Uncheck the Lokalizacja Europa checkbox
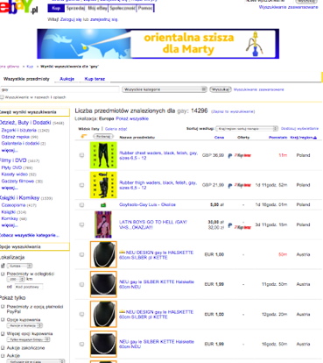 tap(3, 266)
